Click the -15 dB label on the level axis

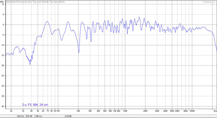pyautogui.click(x=2, y=55)
